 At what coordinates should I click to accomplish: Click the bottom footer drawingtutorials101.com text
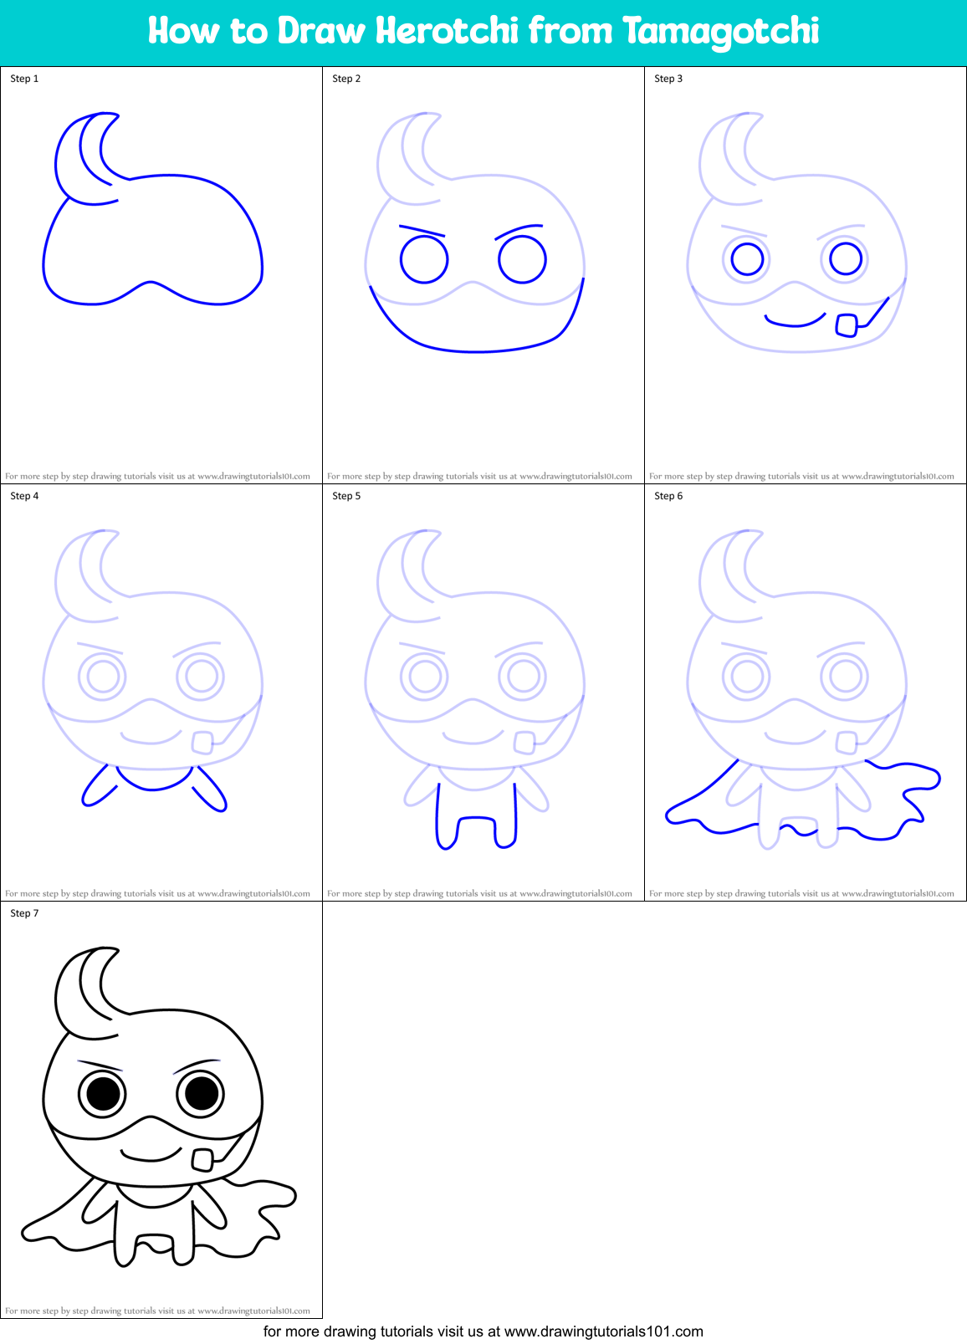(483, 1331)
